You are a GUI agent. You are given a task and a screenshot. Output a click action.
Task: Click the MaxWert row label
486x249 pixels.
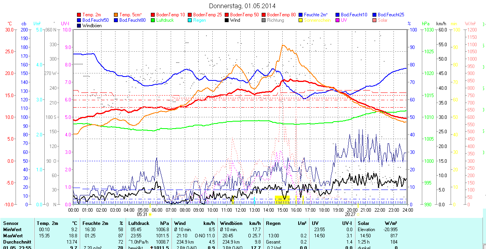[13, 236]
